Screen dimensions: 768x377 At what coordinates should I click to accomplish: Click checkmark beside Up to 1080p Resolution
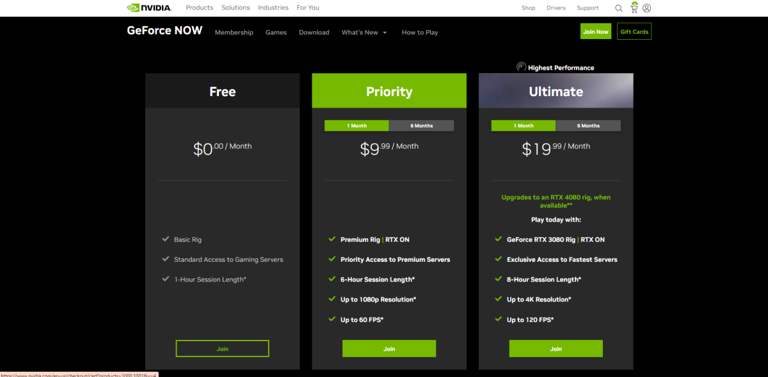point(332,298)
